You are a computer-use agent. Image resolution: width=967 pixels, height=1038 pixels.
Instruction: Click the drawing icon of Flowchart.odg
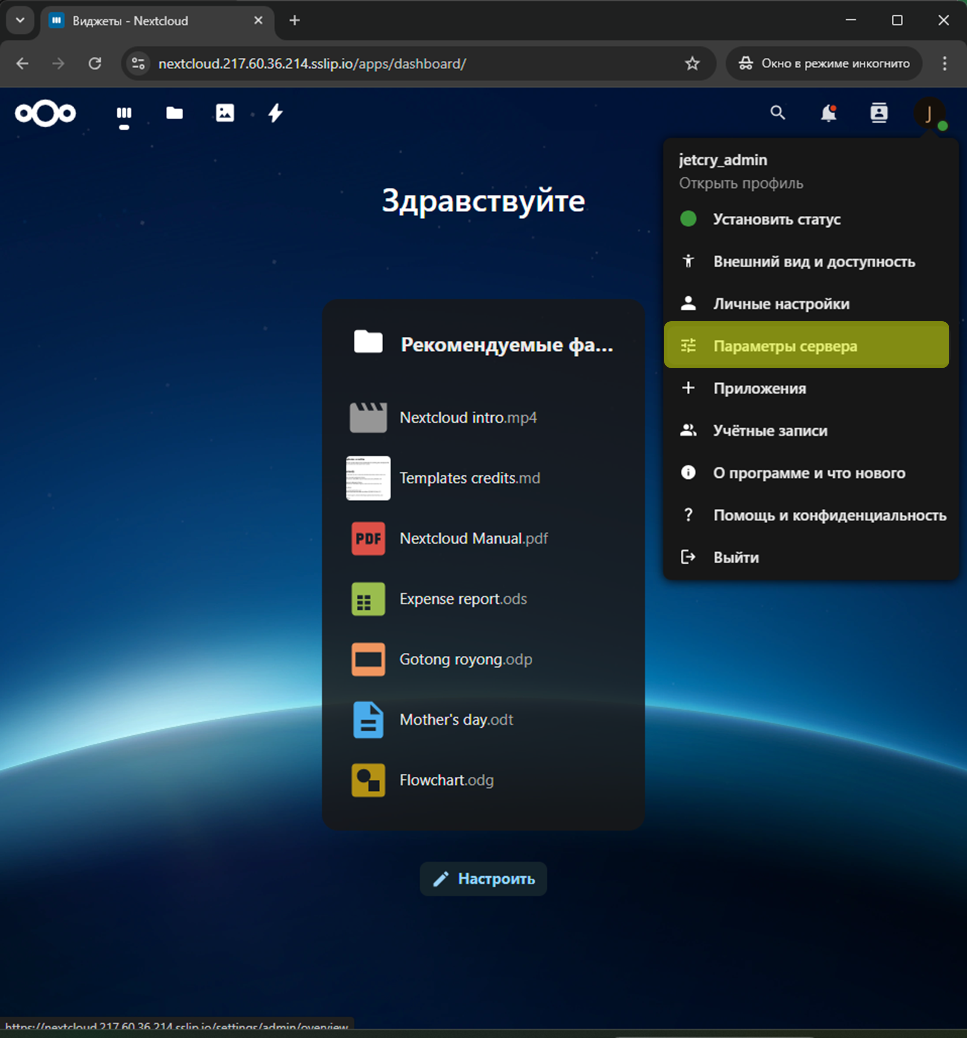click(368, 780)
